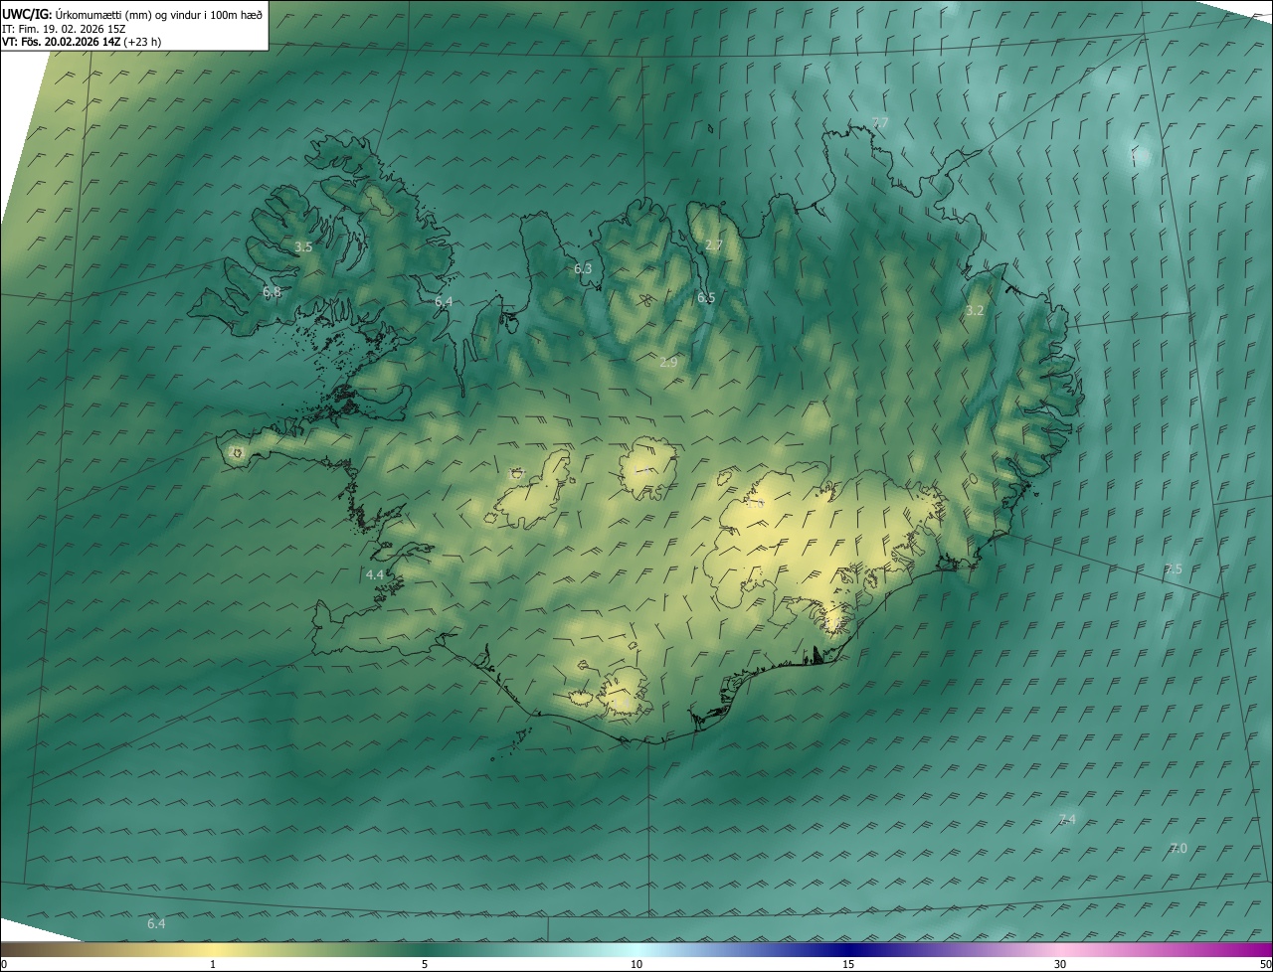Click the 50 tick label on the color scale
The height and width of the screenshot is (972, 1273).
(x=1266, y=964)
